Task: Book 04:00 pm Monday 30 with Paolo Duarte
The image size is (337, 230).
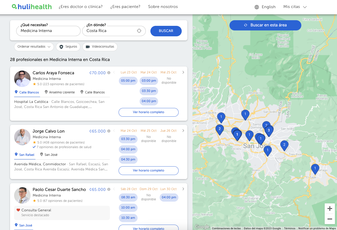Action: (169, 197)
